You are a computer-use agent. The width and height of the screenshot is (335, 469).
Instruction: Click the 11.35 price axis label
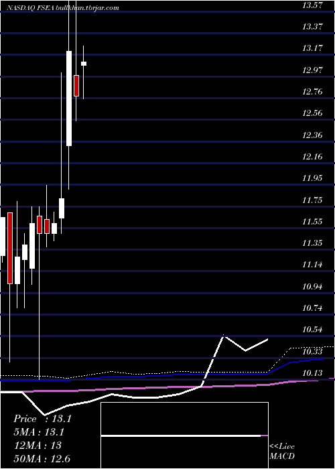(312, 243)
